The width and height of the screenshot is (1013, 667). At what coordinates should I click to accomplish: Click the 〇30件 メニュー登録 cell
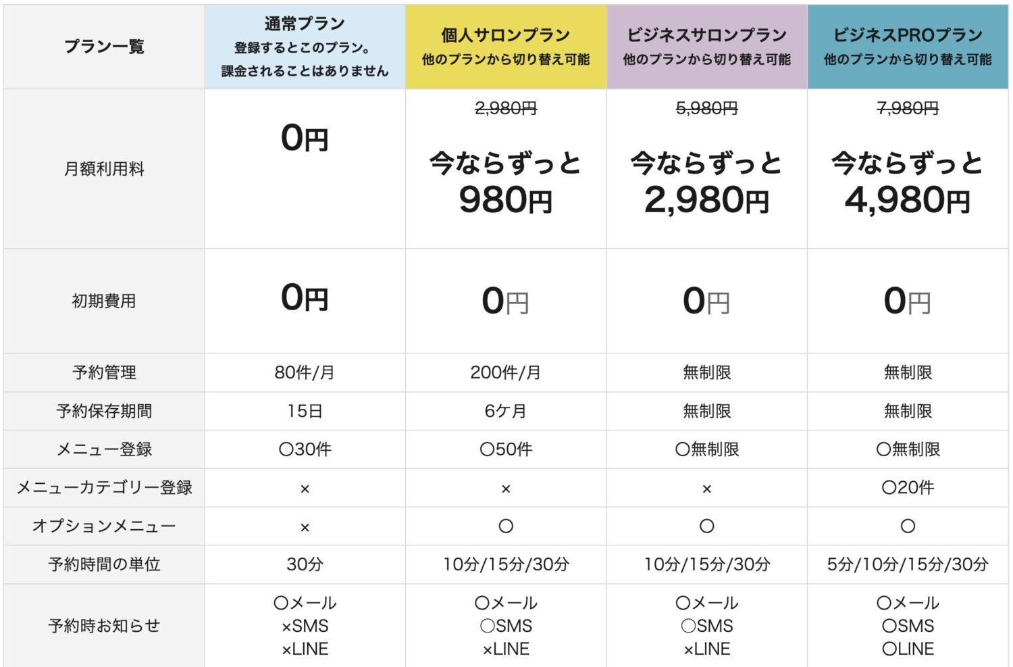305,449
